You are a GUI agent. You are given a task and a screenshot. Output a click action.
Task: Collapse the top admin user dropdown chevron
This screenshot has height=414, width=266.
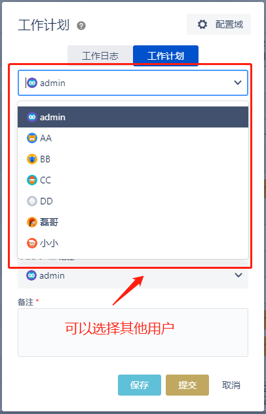pyautogui.click(x=238, y=83)
